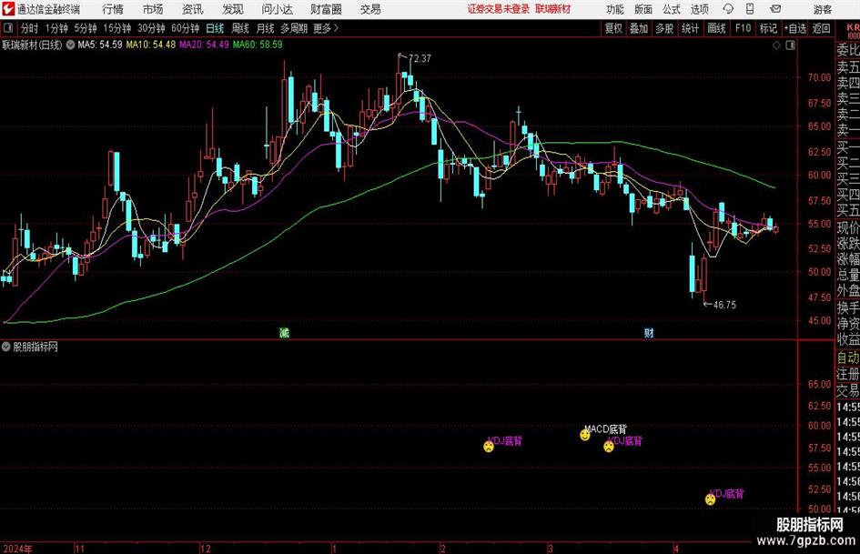The height and width of the screenshot is (554, 860).
Task: Click the 2024年 date axis label
Action: (x=17, y=549)
